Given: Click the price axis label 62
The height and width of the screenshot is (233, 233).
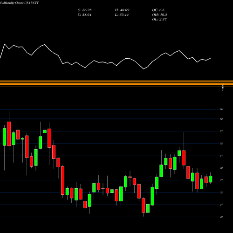Looking at the screenshot, I should (x=221, y=119).
